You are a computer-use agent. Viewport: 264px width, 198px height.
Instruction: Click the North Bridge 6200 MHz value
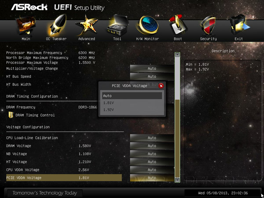coord(87,58)
